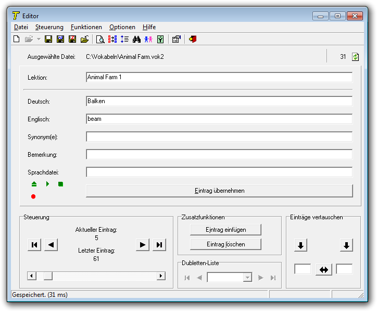Click the green refresh icon beside 31
This screenshot has width=377, height=312.
356,57
